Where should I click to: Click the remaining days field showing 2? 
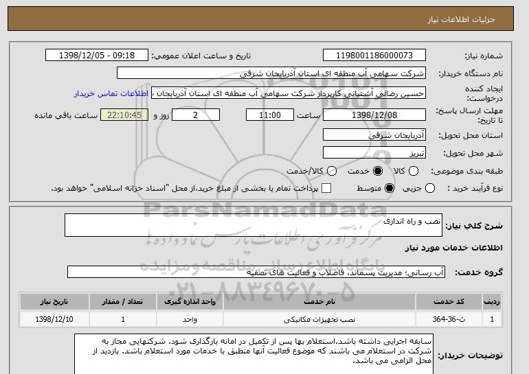point(196,115)
